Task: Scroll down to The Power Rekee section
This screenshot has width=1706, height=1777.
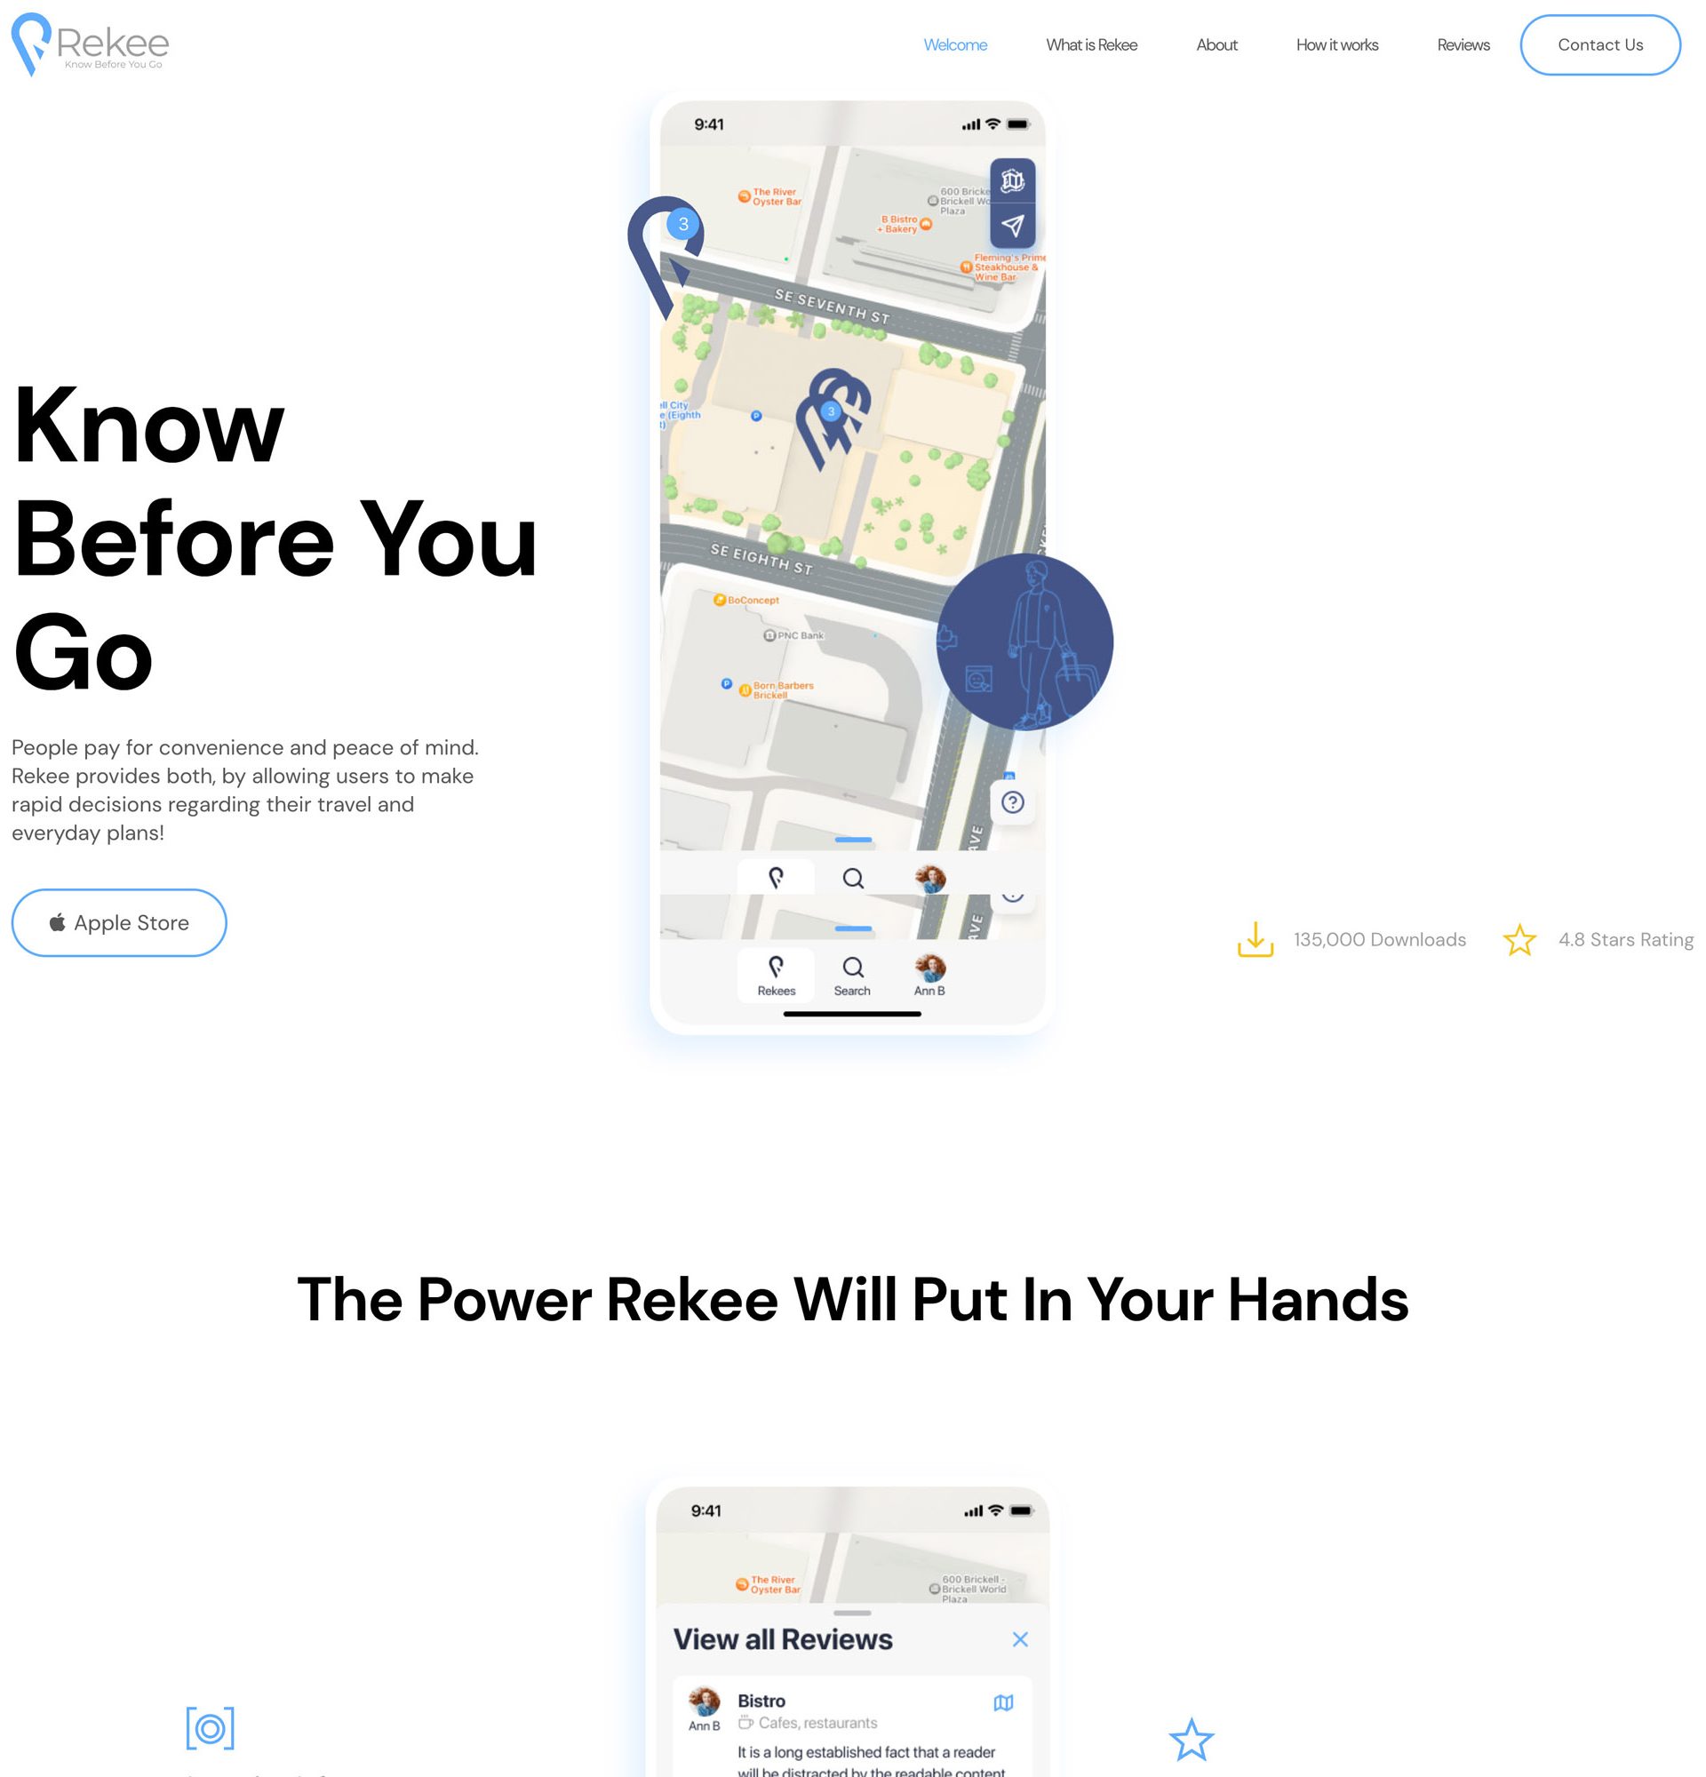Action: click(x=852, y=1299)
